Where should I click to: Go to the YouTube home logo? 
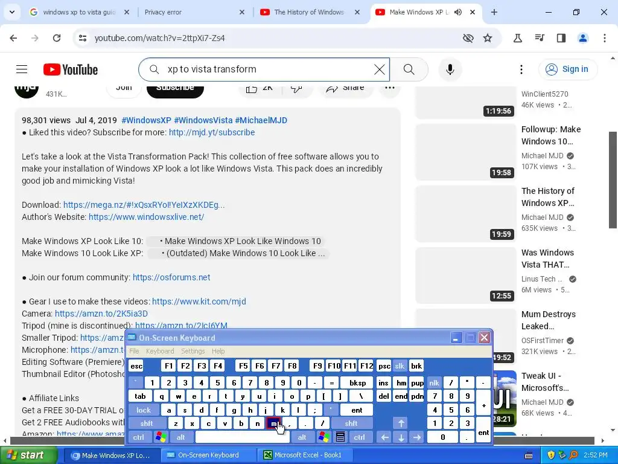pyautogui.click(x=71, y=69)
